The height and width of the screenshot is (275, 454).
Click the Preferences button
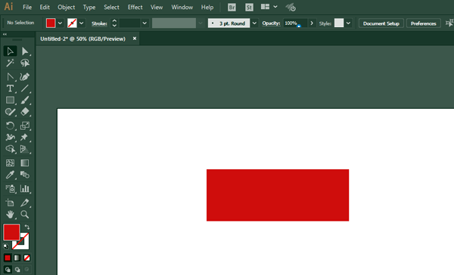pyautogui.click(x=423, y=23)
